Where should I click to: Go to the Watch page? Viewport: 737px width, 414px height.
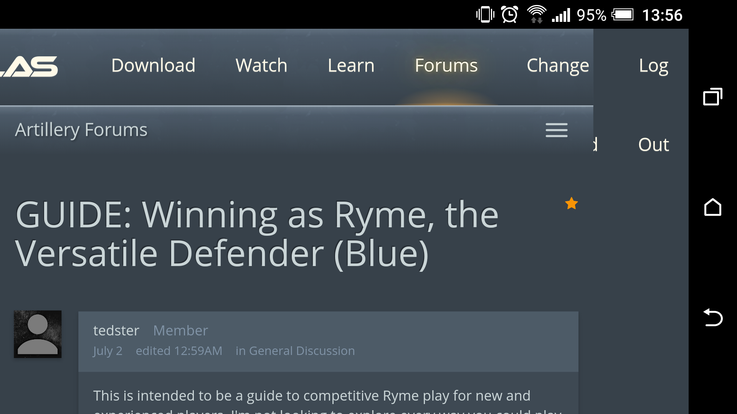tap(261, 66)
